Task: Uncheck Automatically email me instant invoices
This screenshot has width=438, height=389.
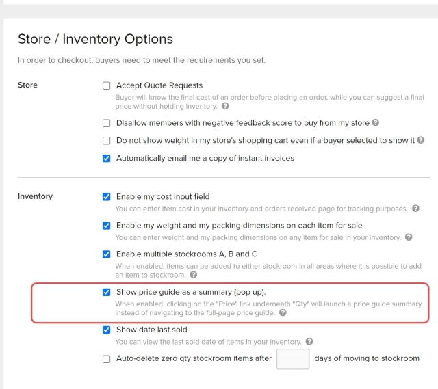Action: tap(106, 159)
